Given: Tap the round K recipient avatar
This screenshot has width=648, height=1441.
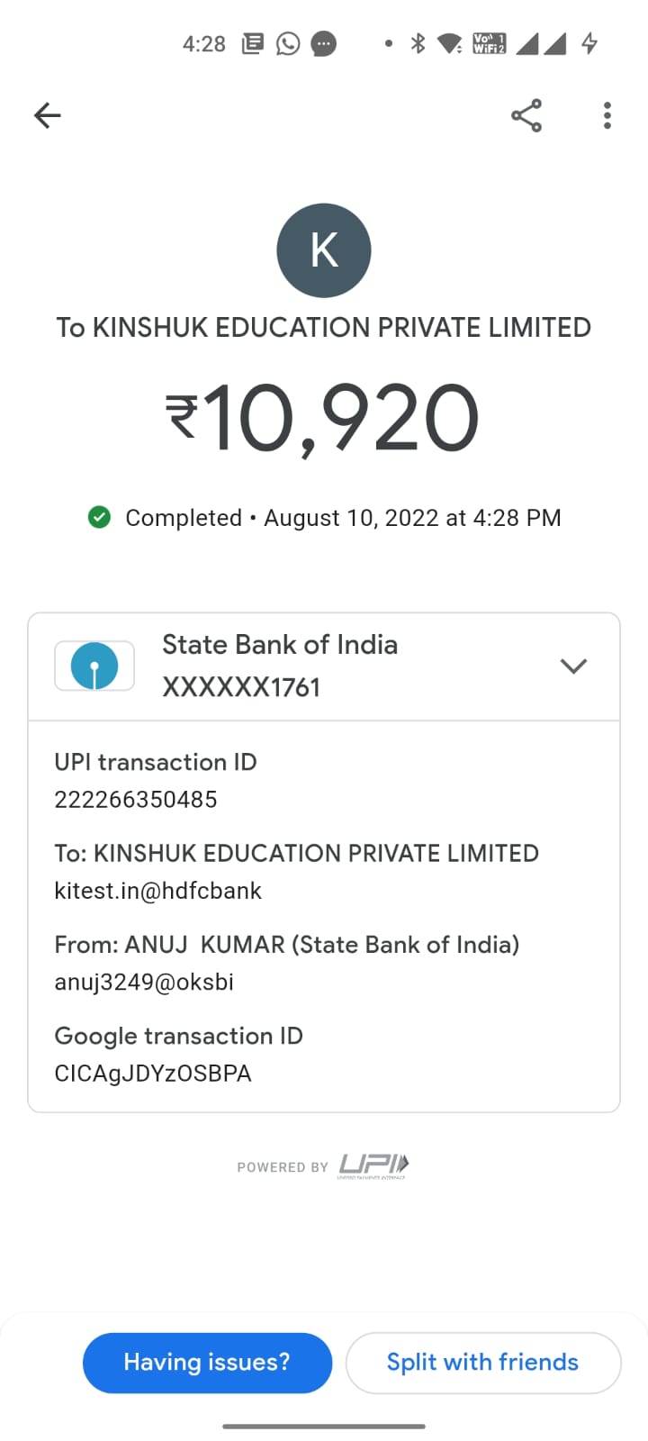Looking at the screenshot, I should (x=324, y=250).
